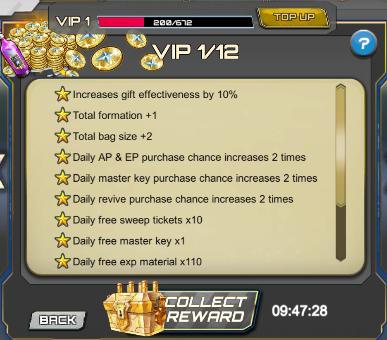Go back using the BACK button
The image size is (387, 340).
(x=57, y=320)
